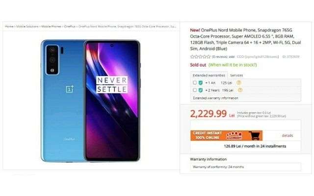Image resolution: width=314 pixels, height=196 pixels.
Task: Click the green shield icon beside +1 An
Action: coord(201,83)
